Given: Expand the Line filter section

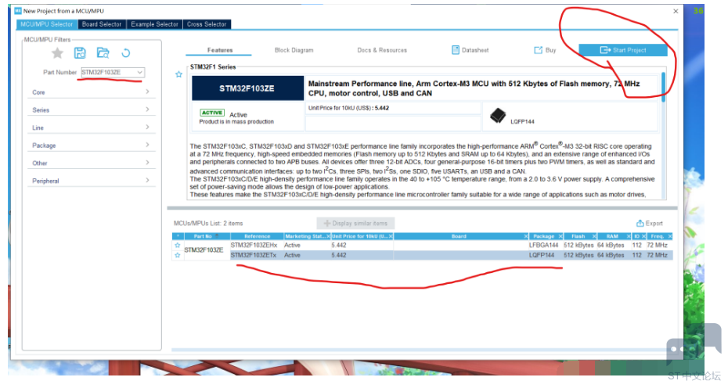Looking at the screenshot, I should (x=91, y=128).
